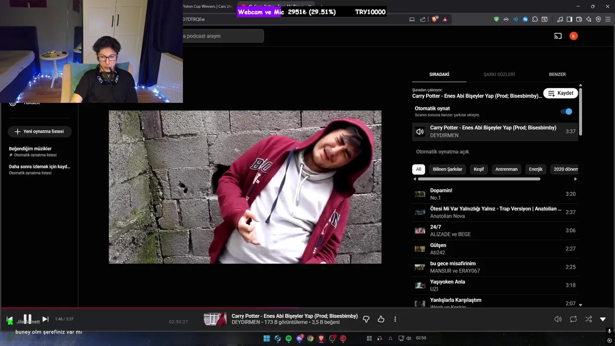615x346 pixels.
Task: Open the green shield ad-blocker extension
Action: [496, 19]
